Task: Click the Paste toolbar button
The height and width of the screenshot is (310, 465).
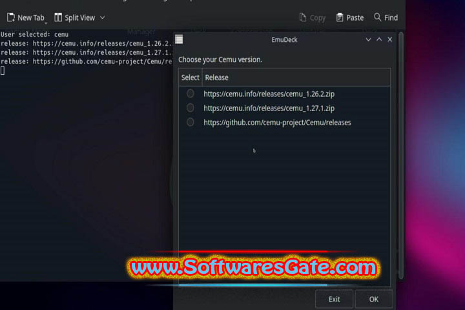Action: pos(350,18)
